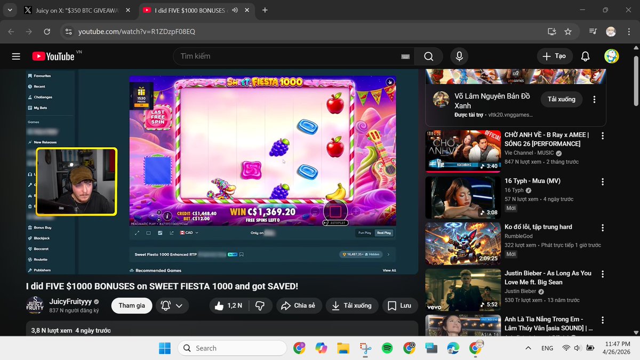The width and height of the screenshot is (640, 360).
Task: Open YouTube account avatar menu
Action: click(x=611, y=56)
